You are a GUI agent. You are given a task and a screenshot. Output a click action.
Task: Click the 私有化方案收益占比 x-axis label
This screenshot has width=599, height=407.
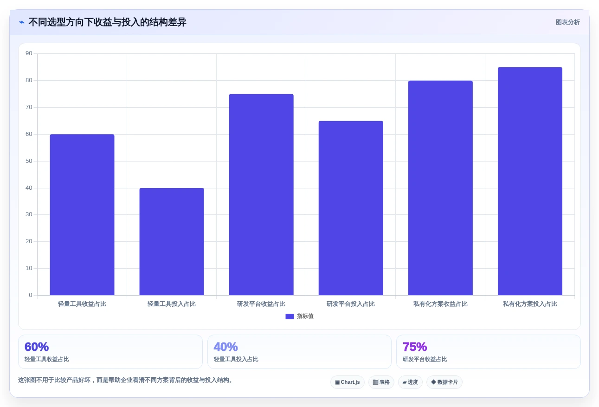click(440, 304)
